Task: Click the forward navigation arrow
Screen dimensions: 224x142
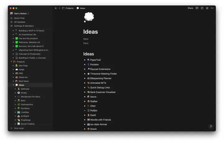Action: tap(59, 8)
